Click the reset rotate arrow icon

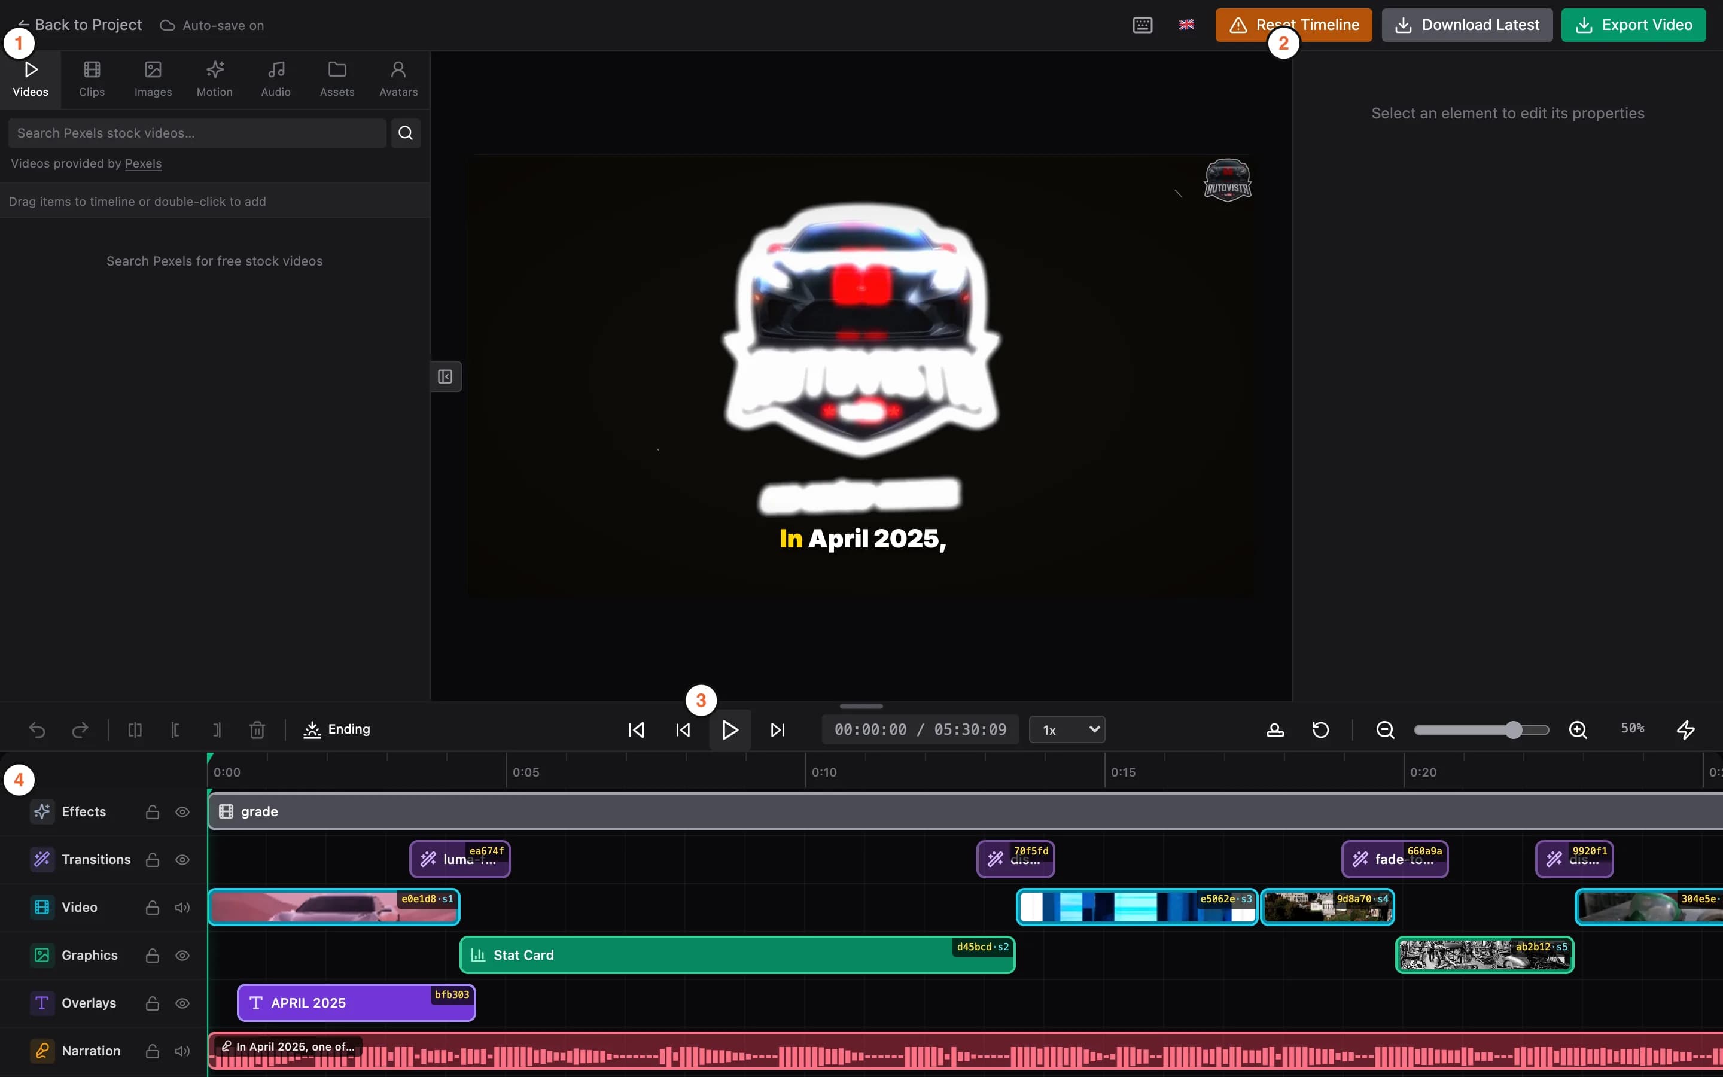(x=1320, y=729)
